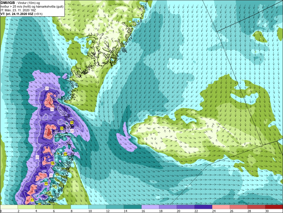Click the legend scale number 24

coord(214,211)
